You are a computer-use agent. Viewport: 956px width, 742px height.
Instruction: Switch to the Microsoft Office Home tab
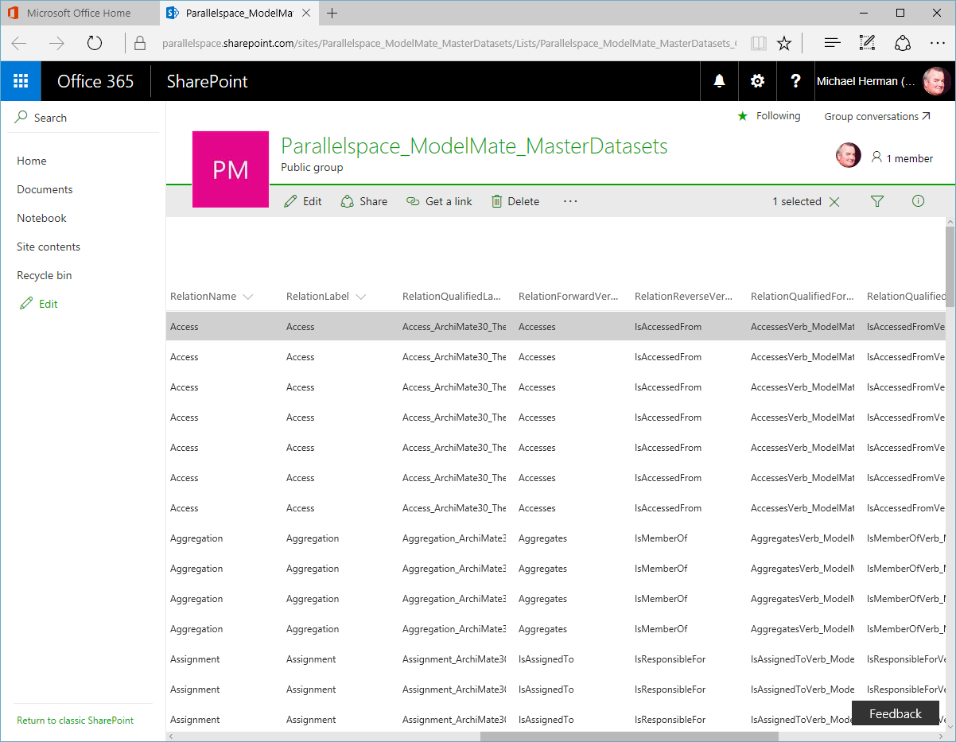pyautogui.click(x=80, y=12)
